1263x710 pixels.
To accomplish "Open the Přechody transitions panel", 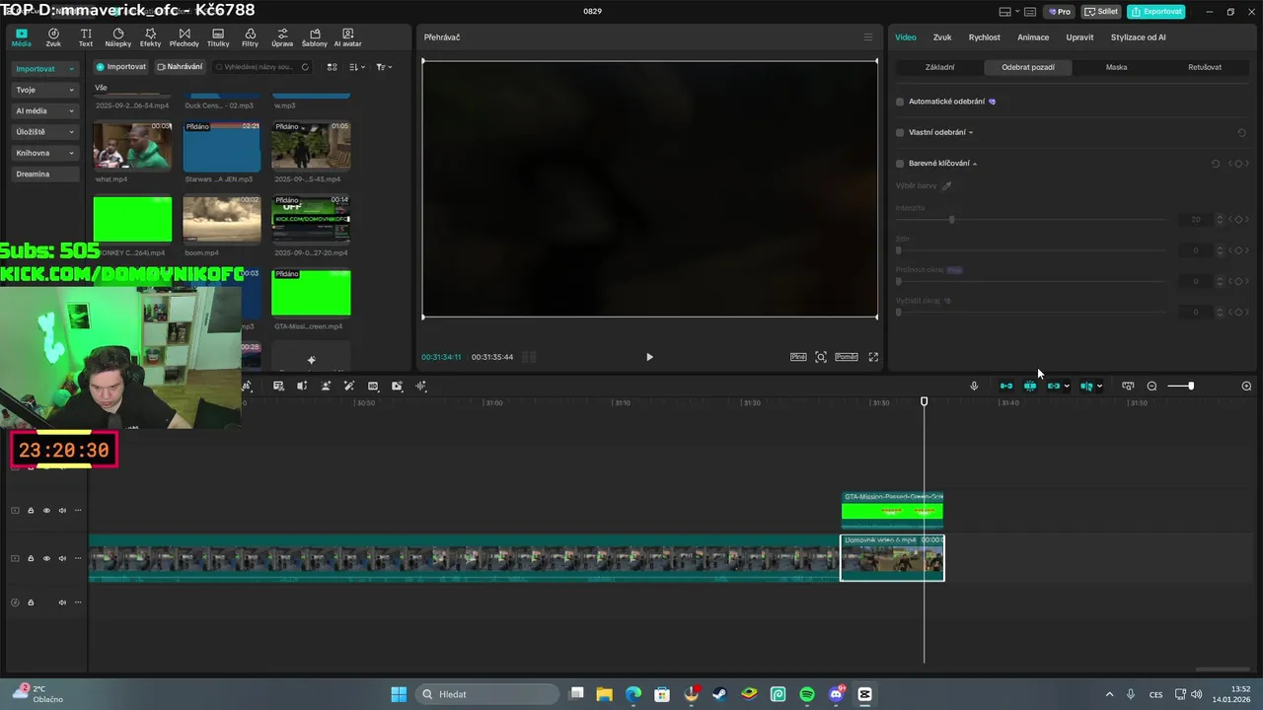I will tap(184, 37).
